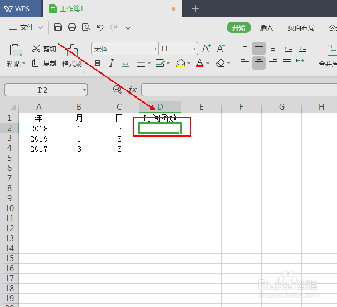This screenshot has height=307, width=337.
Task: Select column D header
Action: (x=160, y=107)
